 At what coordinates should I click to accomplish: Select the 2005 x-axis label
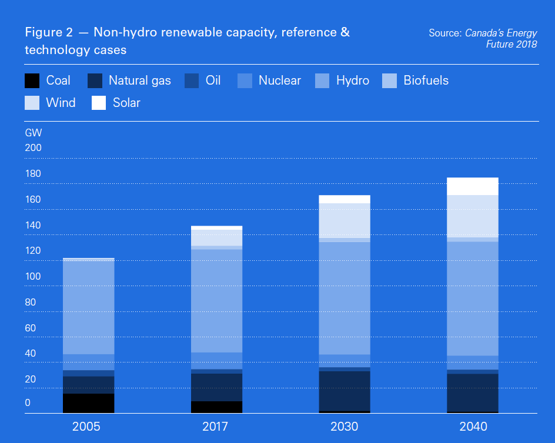coord(86,427)
